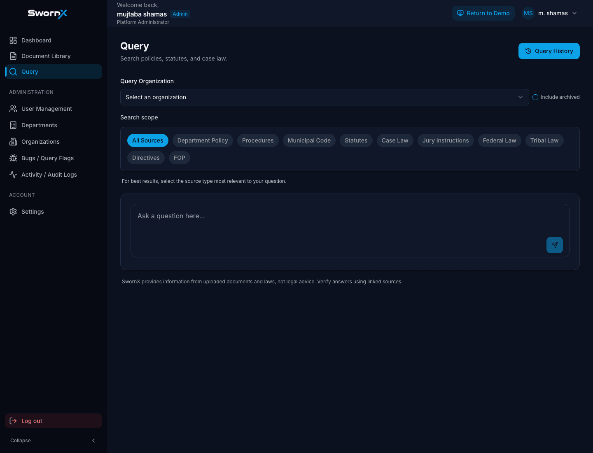Click the Platform Administrator text
Screen dimensions: 593x453
[x=143, y=22]
